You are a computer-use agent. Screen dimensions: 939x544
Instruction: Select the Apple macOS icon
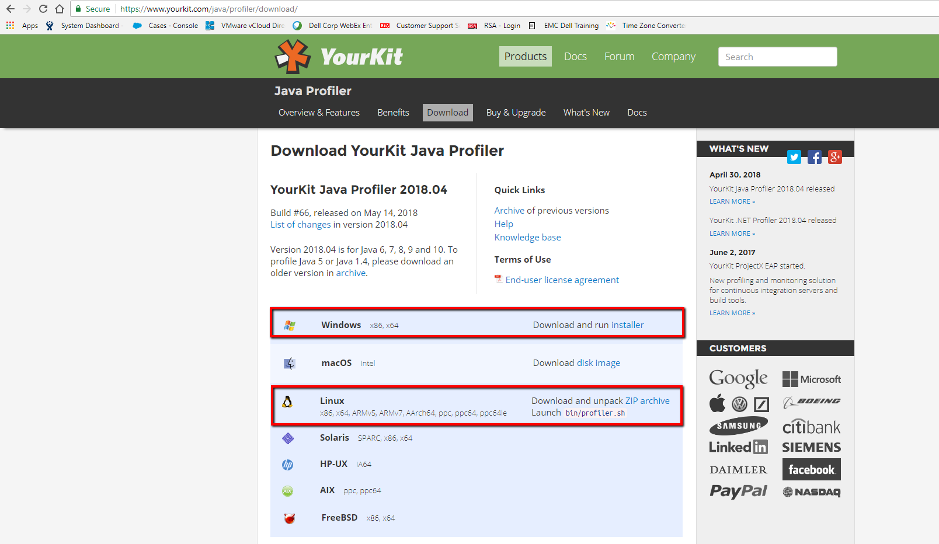289,362
